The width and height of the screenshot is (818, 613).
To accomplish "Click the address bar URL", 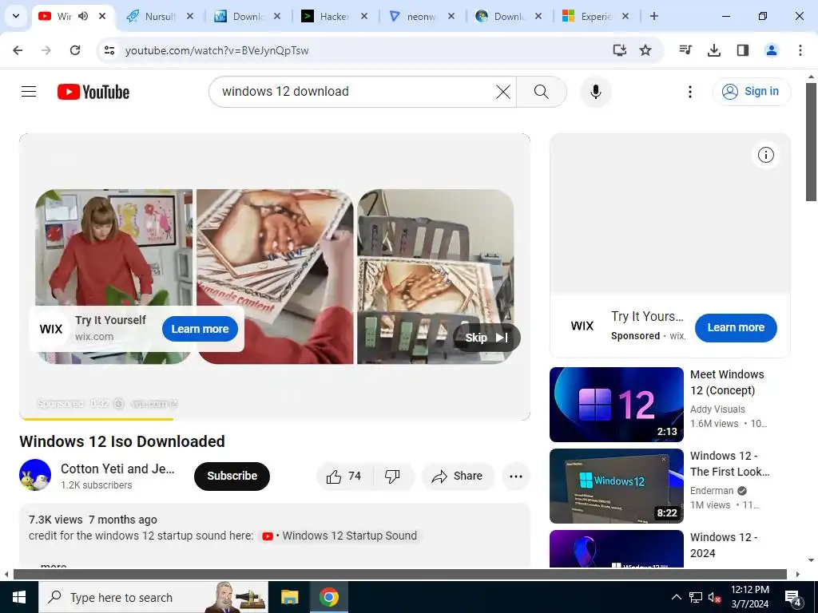I will click(x=217, y=50).
